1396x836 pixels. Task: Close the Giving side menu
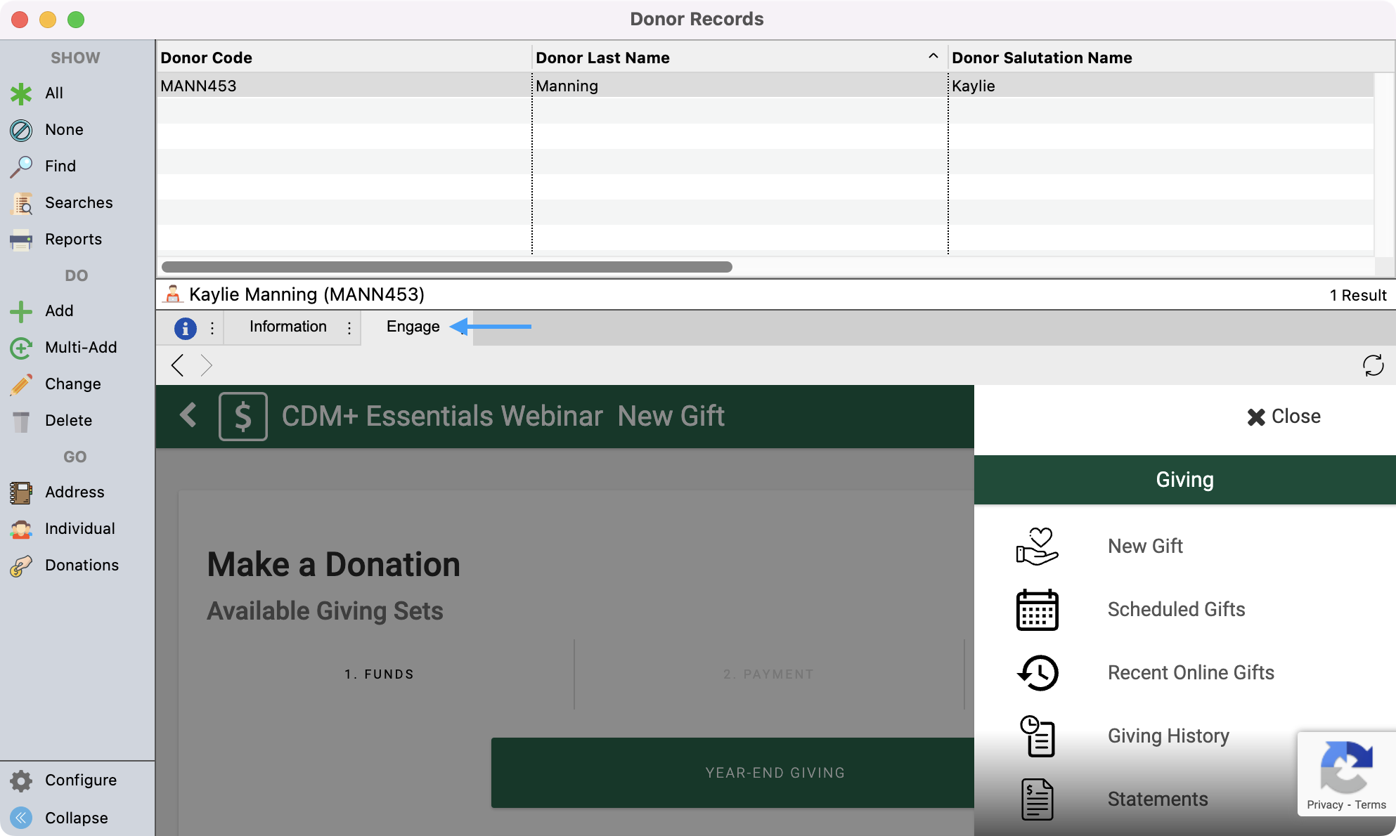click(x=1284, y=417)
